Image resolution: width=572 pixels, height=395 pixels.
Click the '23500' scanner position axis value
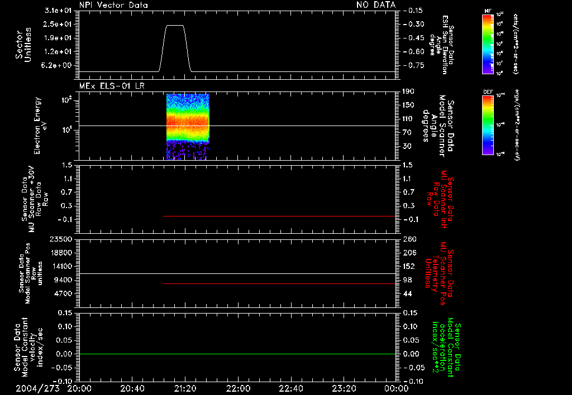point(60,239)
